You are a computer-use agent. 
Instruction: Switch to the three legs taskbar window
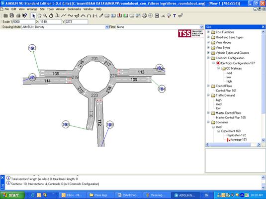tap(100, 195)
